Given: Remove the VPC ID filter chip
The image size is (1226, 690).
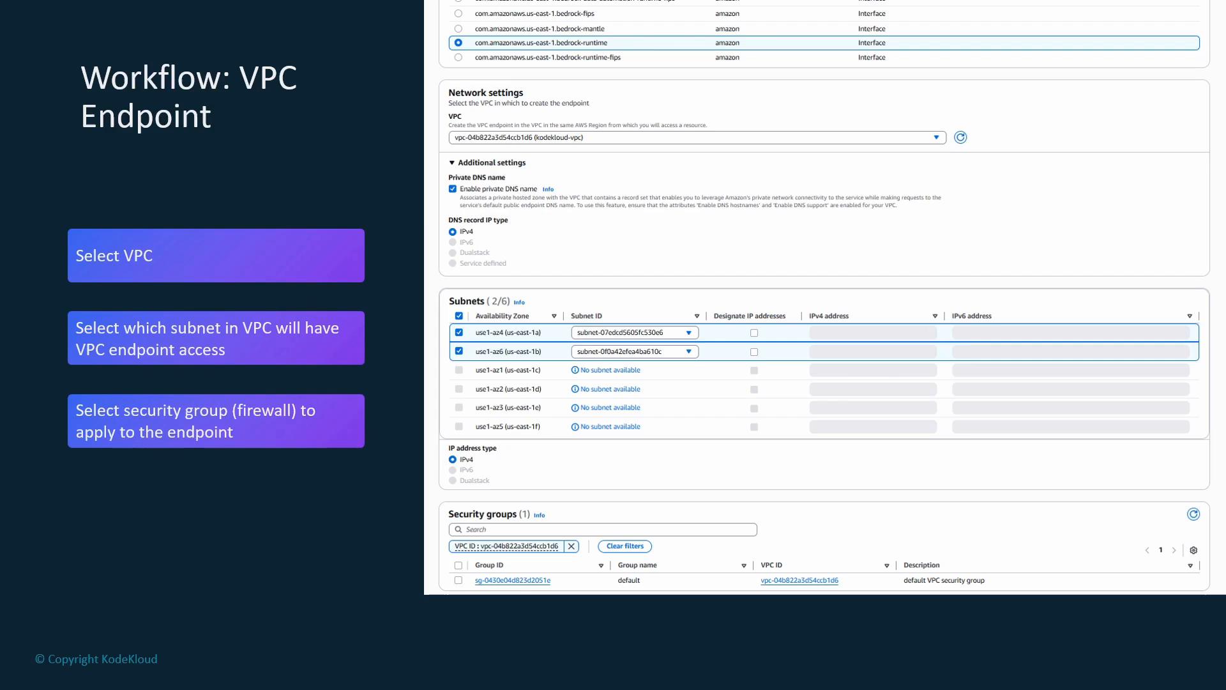Looking at the screenshot, I should click(x=571, y=546).
